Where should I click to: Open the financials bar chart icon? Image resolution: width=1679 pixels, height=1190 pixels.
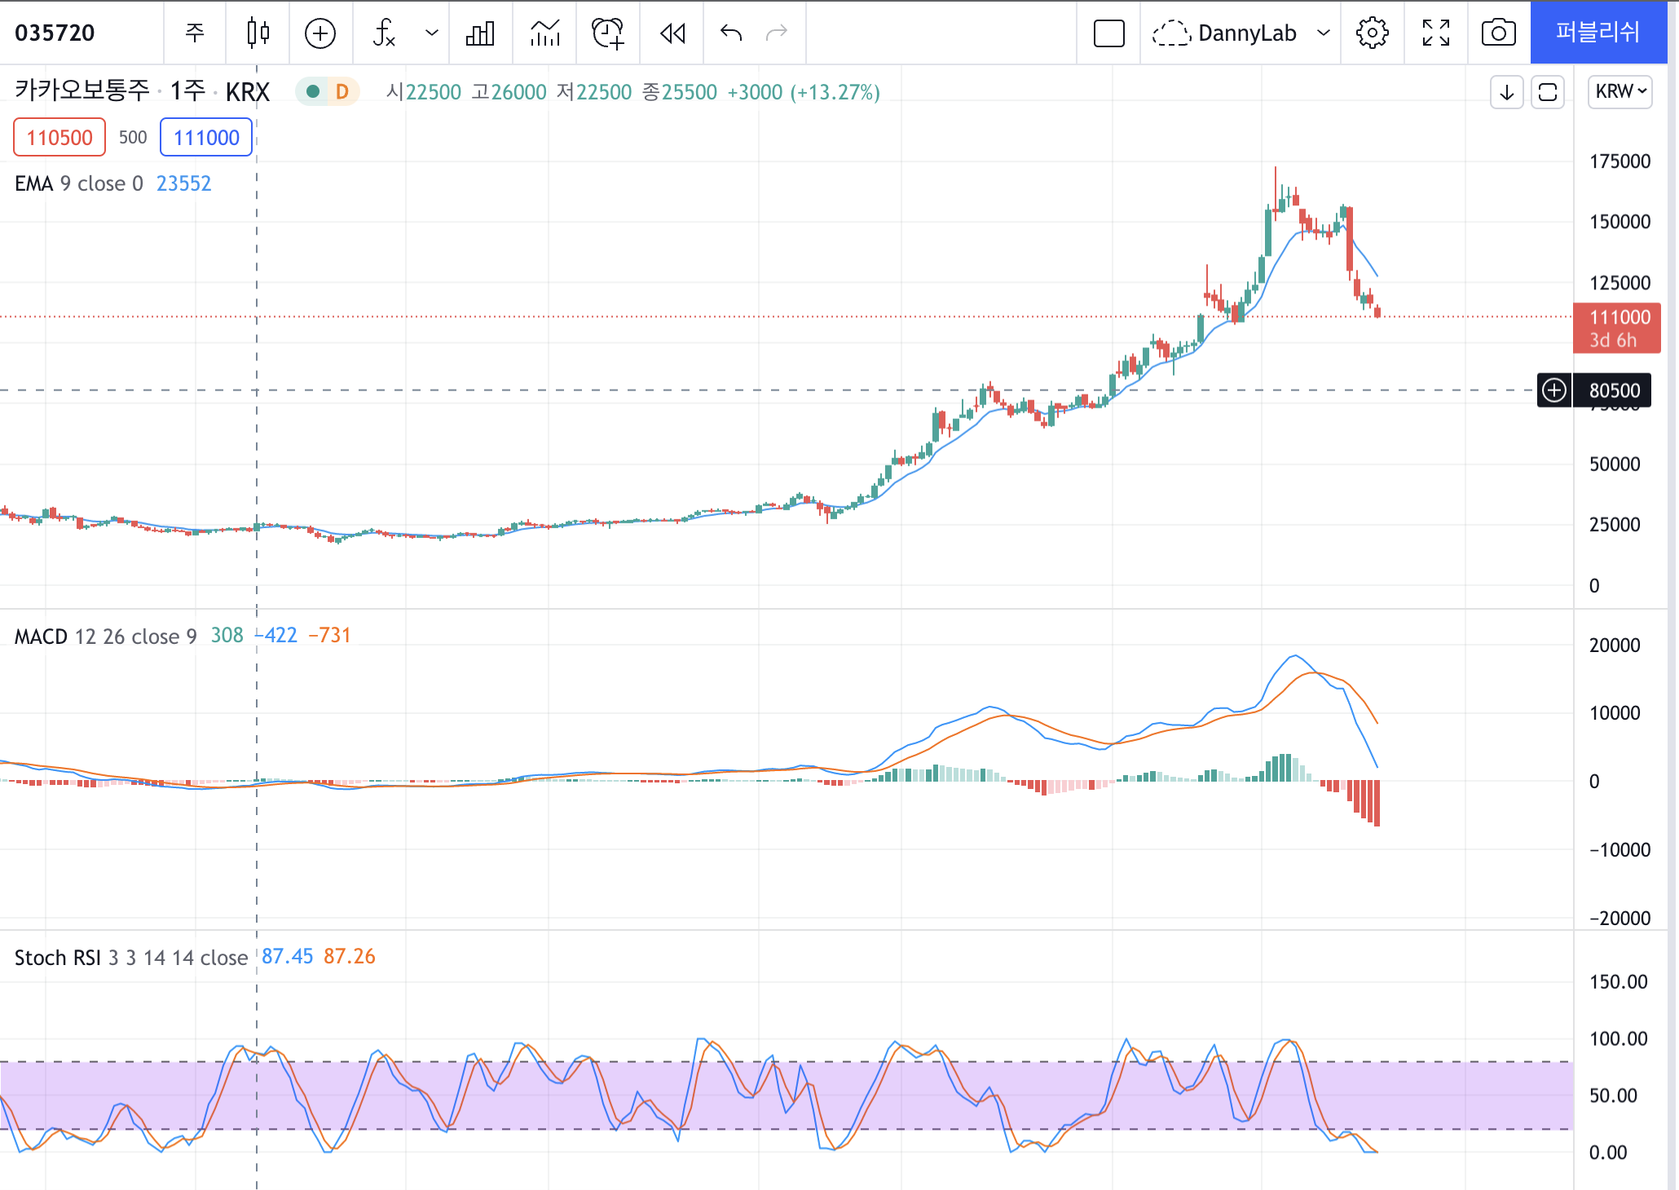pos(480,33)
